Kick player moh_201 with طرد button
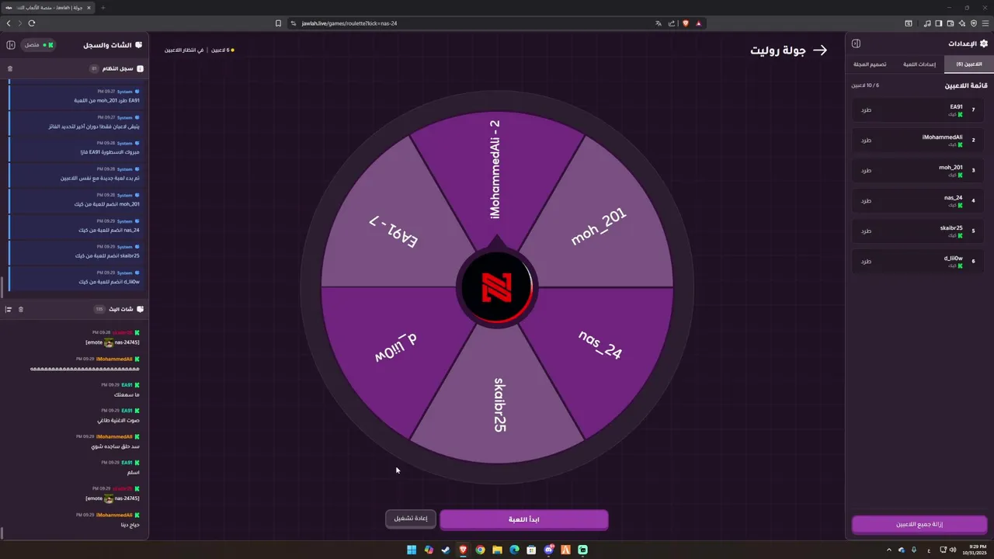This screenshot has height=559, width=994. [x=865, y=171]
